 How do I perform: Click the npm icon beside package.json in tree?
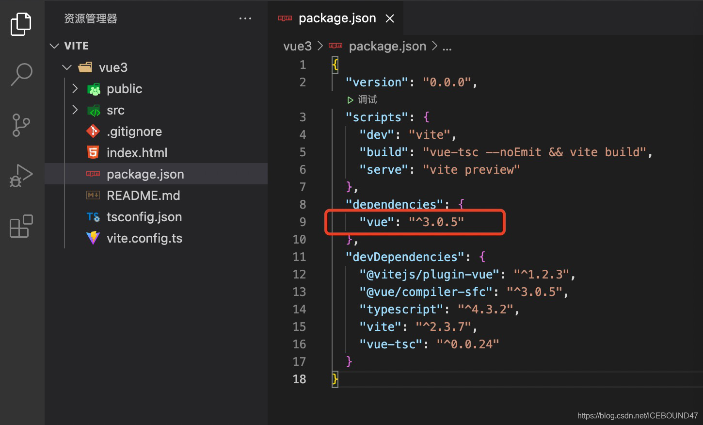(93, 174)
